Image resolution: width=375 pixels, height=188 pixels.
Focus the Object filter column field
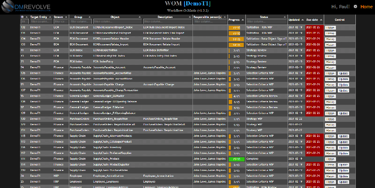pos(117,22)
